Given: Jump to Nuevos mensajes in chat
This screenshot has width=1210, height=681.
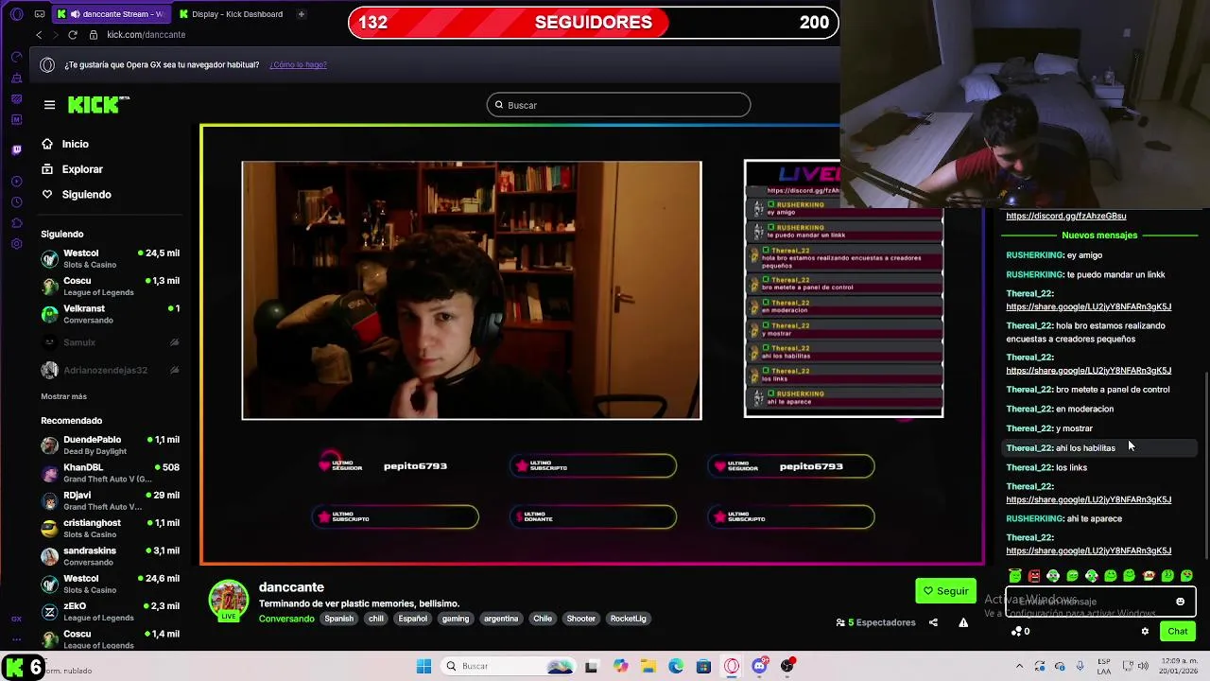Looking at the screenshot, I should pos(1099,236).
